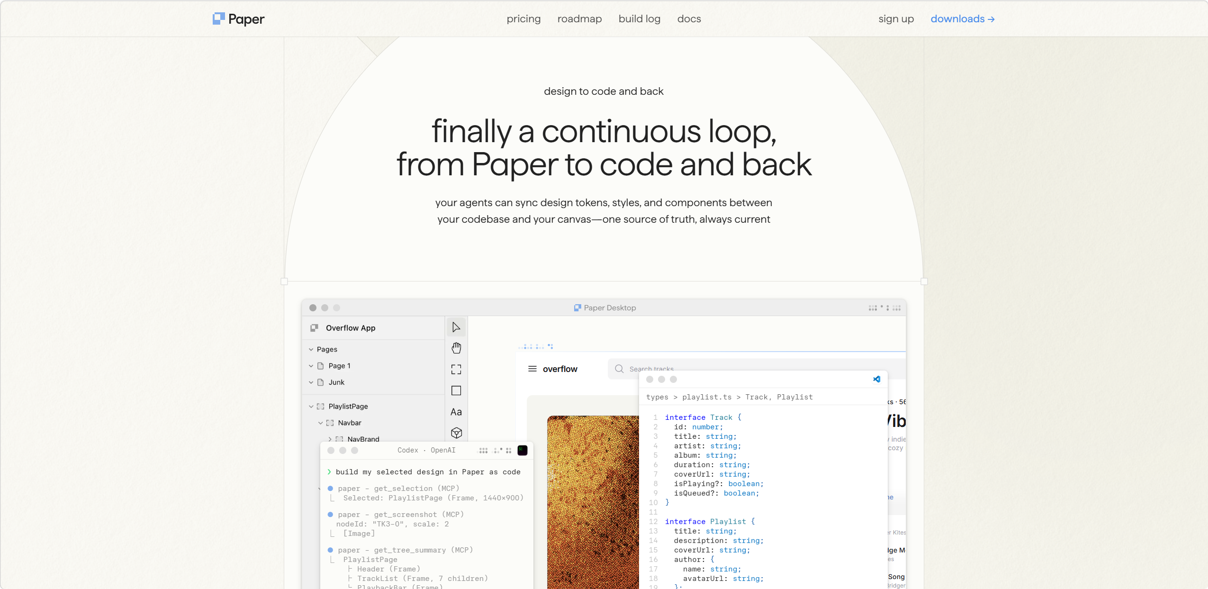Open the build log nav item
This screenshot has height=589, width=1208.
640,19
